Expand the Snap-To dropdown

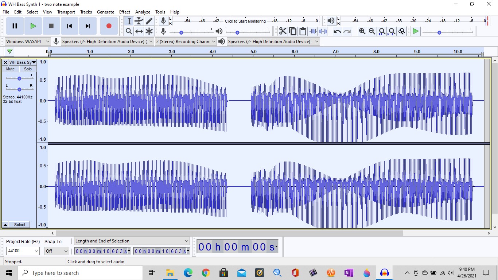[57, 251]
